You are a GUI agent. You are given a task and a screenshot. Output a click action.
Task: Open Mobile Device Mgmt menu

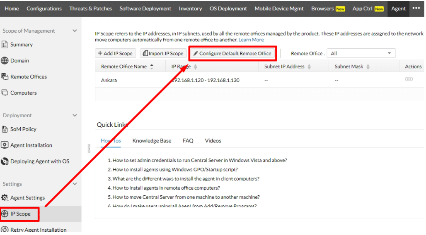279,9
